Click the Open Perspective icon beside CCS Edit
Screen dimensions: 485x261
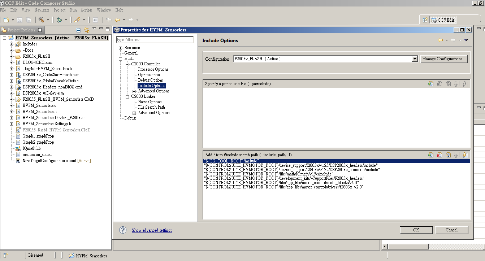[425, 20]
